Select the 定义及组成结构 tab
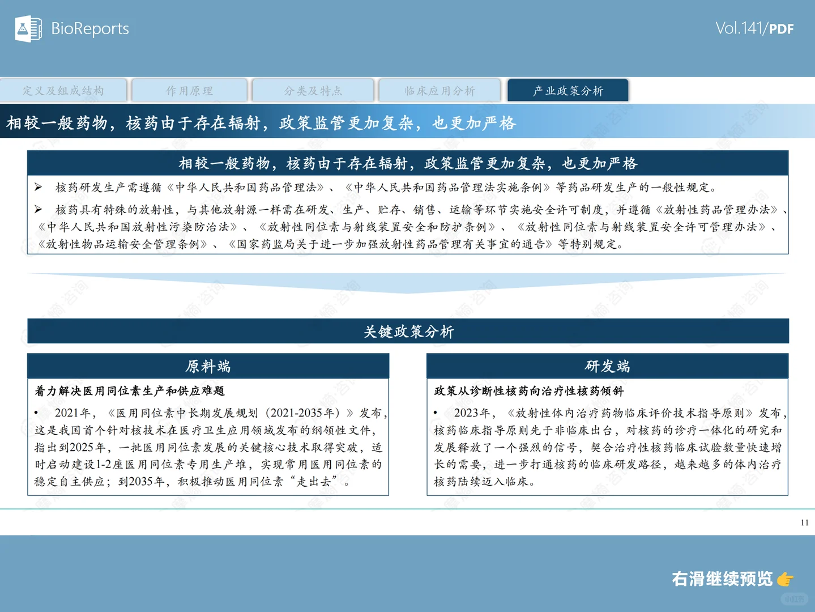 (64, 90)
